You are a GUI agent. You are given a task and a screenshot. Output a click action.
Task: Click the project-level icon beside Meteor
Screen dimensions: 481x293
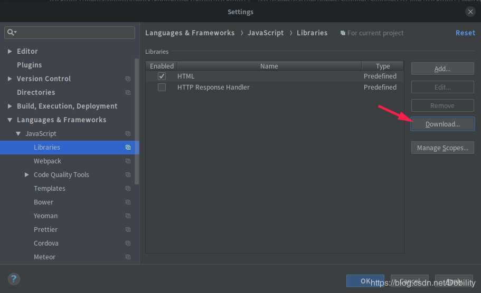tap(128, 257)
